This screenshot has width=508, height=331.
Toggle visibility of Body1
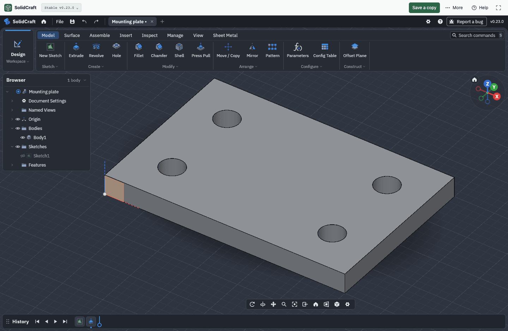23,138
